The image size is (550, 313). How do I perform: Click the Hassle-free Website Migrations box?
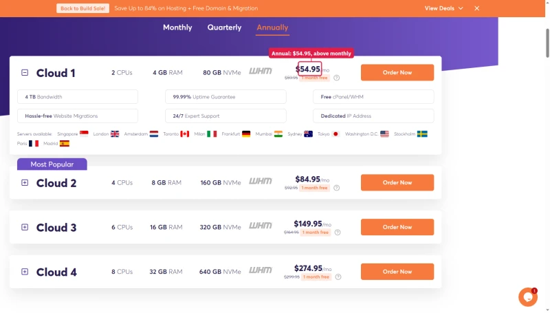pyautogui.click(x=78, y=116)
